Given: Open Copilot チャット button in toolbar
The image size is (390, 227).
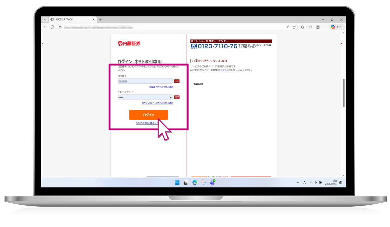Looking at the screenshot, I should point(337,27).
